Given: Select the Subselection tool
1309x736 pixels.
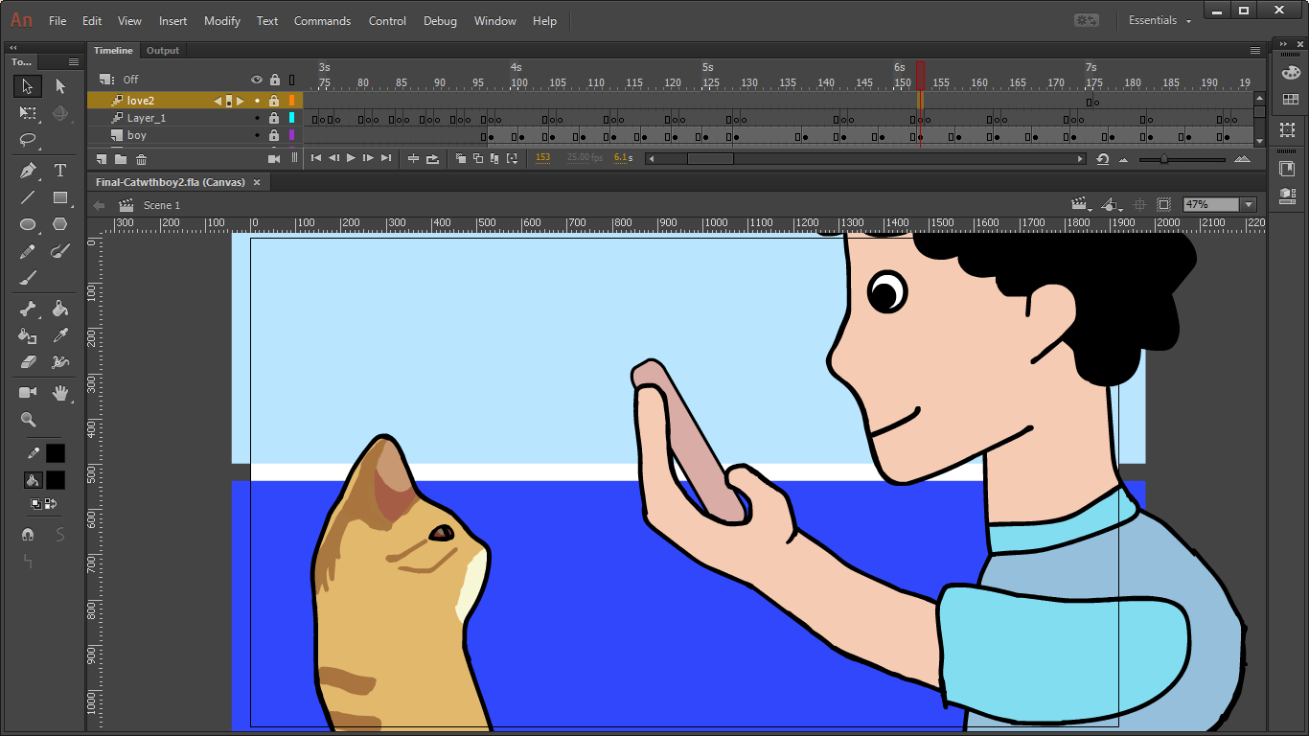Looking at the screenshot, I should click(x=60, y=86).
